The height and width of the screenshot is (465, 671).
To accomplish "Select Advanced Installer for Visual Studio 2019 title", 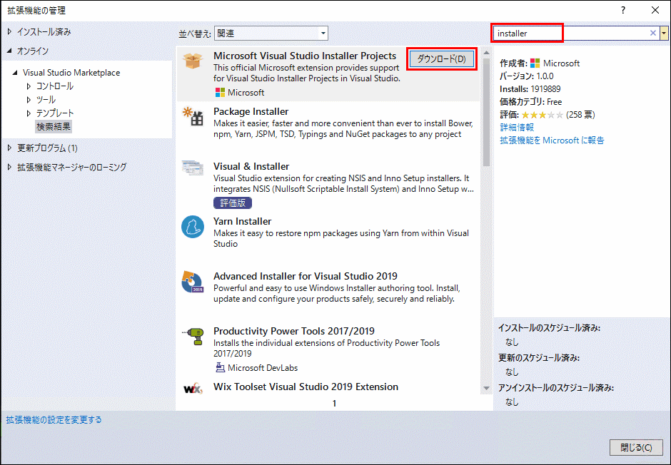I will [305, 276].
